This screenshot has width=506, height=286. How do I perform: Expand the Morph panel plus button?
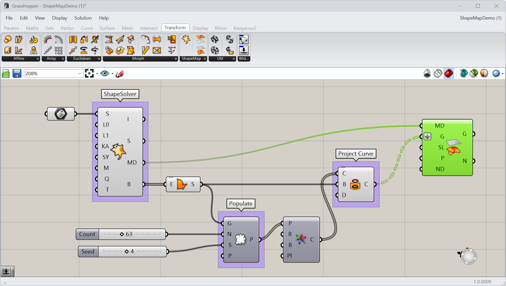(x=176, y=59)
